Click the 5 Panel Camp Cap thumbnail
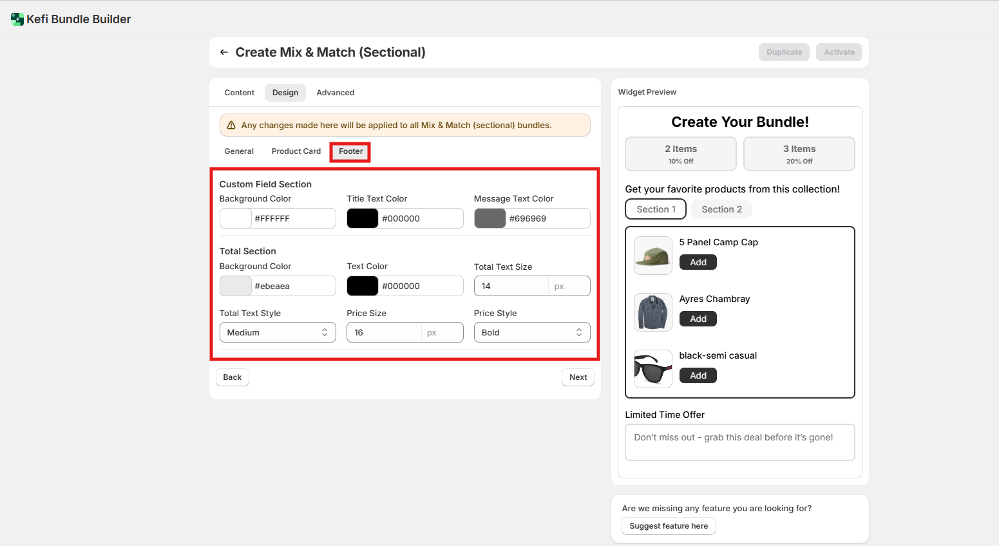This screenshot has width=999, height=546. tap(652, 256)
